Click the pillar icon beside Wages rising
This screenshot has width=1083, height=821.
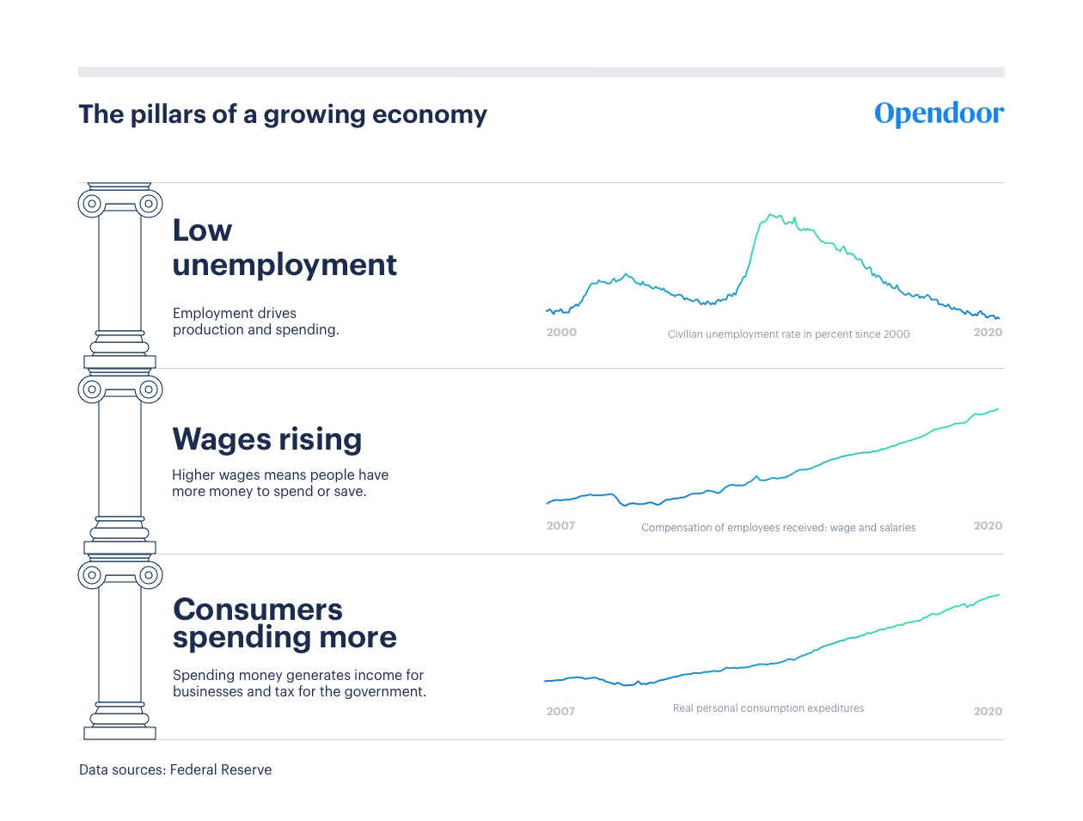[x=120, y=462]
